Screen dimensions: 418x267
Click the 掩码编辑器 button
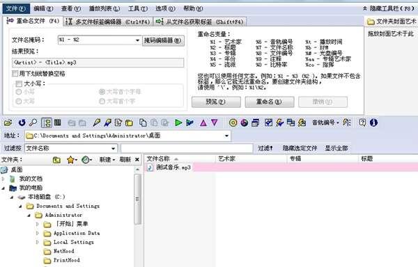(163, 40)
